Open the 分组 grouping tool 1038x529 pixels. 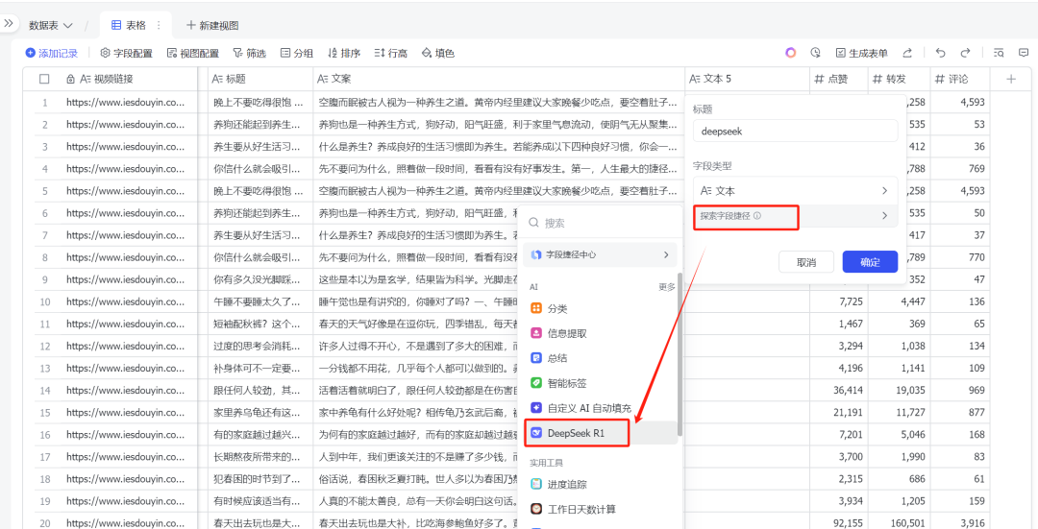click(x=297, y=53)
